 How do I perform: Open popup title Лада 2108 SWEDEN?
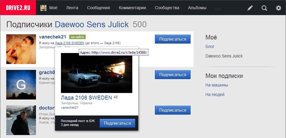click(86, 98)
